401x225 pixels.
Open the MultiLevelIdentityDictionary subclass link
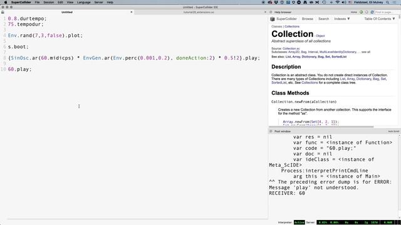(x=338, y=52)
